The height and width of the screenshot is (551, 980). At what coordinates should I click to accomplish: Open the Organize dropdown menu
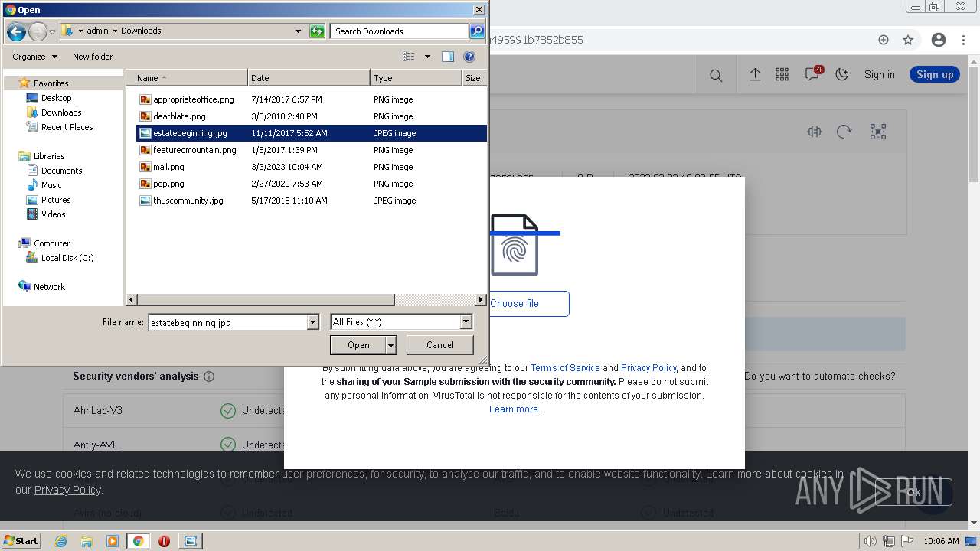pos(34,57)
